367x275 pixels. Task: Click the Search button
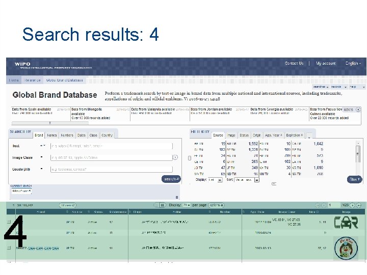pos(171,179)
